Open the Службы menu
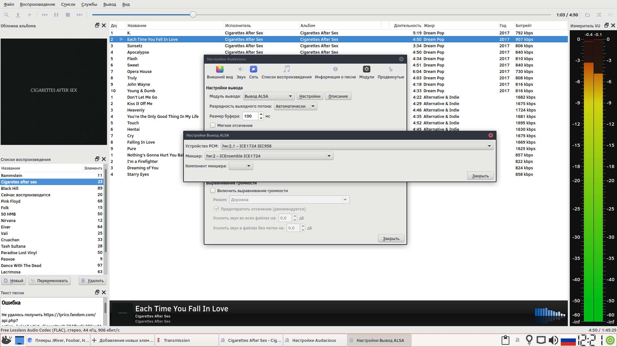The image size is (617, 347). pyautogui.click(x=89, y=4)
